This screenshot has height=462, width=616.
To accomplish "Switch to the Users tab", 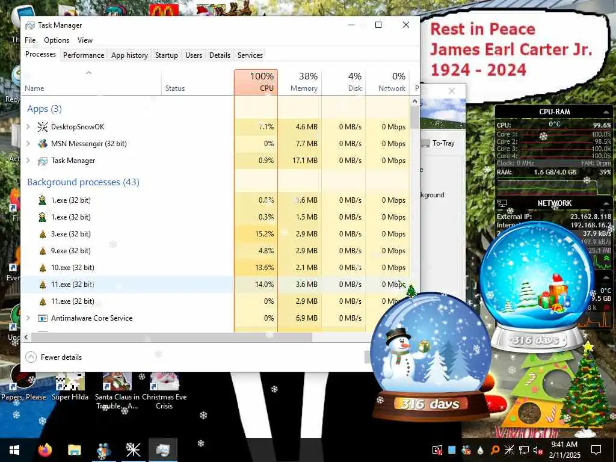I will [x=193, y=55].
